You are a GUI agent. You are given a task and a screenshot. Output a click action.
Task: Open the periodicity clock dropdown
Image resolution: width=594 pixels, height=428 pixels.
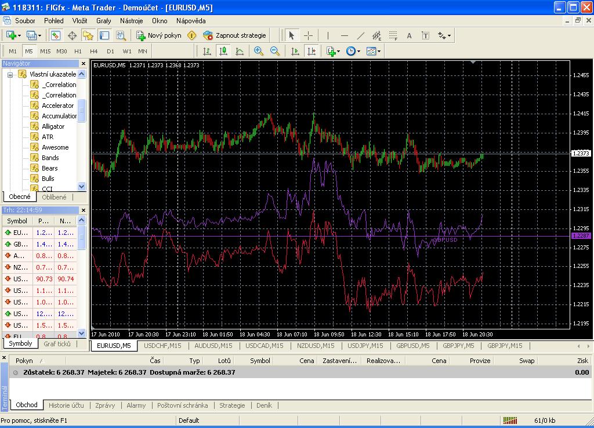(x=353, y=51)
